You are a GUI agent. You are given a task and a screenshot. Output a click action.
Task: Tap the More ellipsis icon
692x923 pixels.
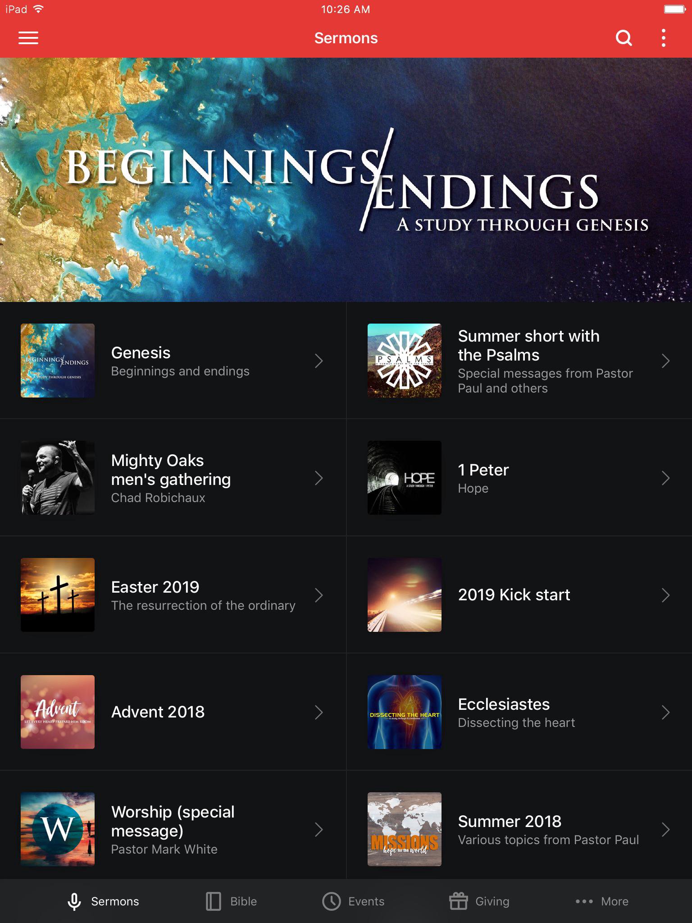(584, 901)
